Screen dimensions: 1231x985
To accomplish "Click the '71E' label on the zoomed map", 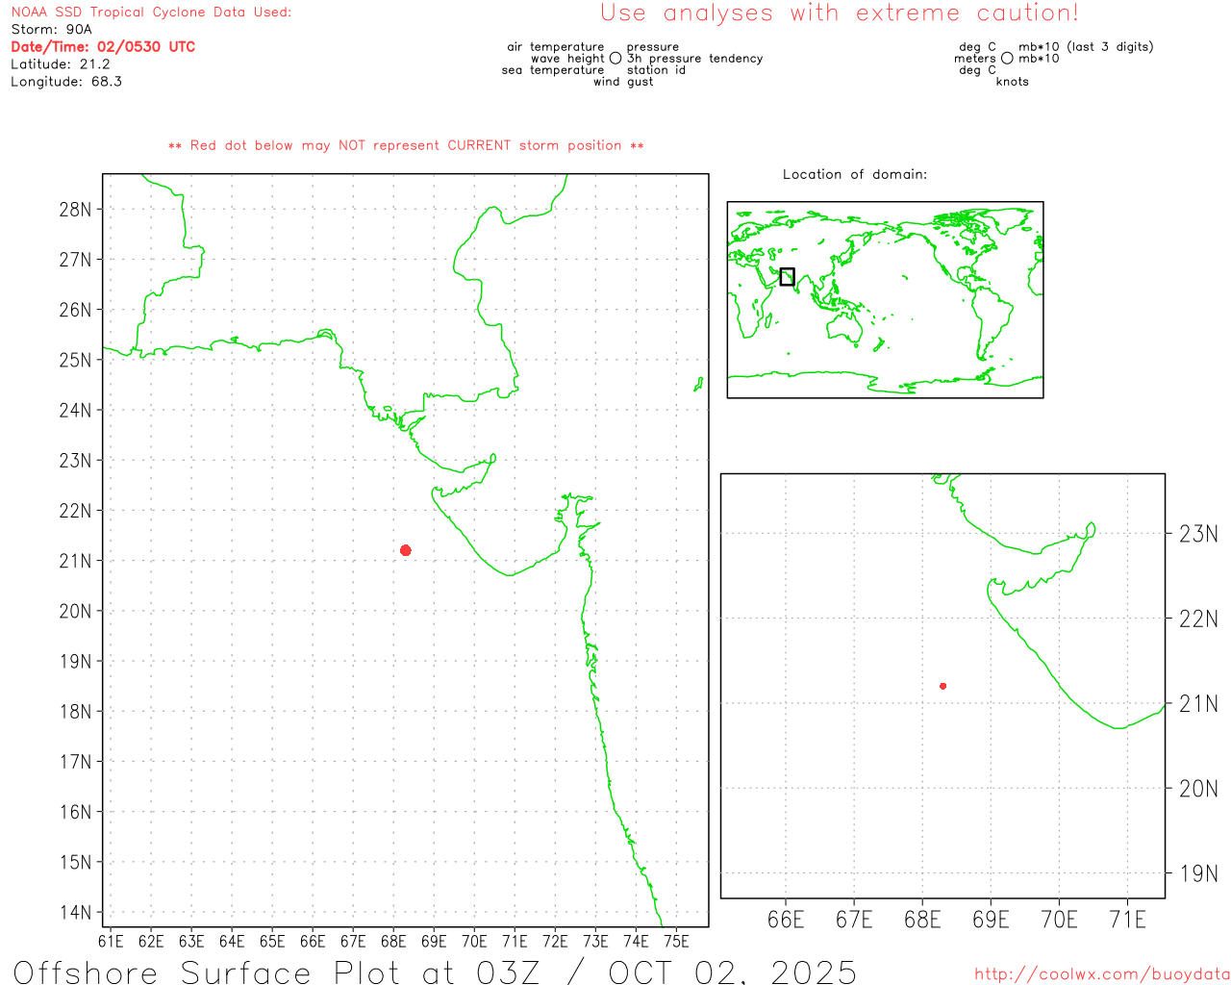I will click(1127, 921).
